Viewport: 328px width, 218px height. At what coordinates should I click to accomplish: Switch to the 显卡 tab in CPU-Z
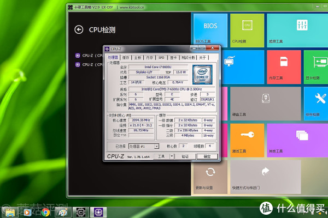pos(173,58)
